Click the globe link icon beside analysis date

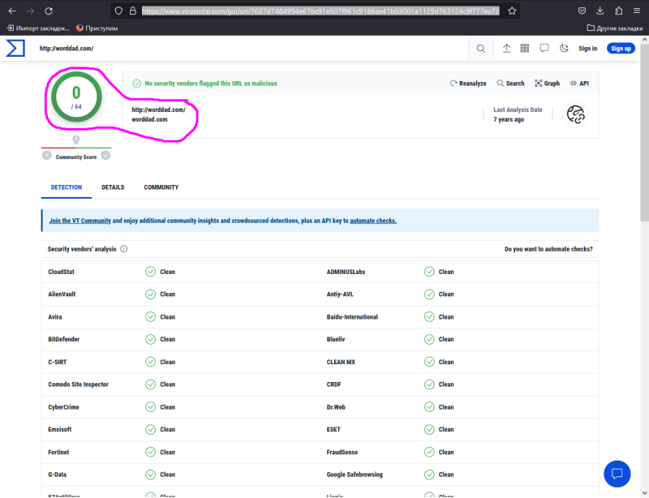pyautogui.click(x=576, y=114)
